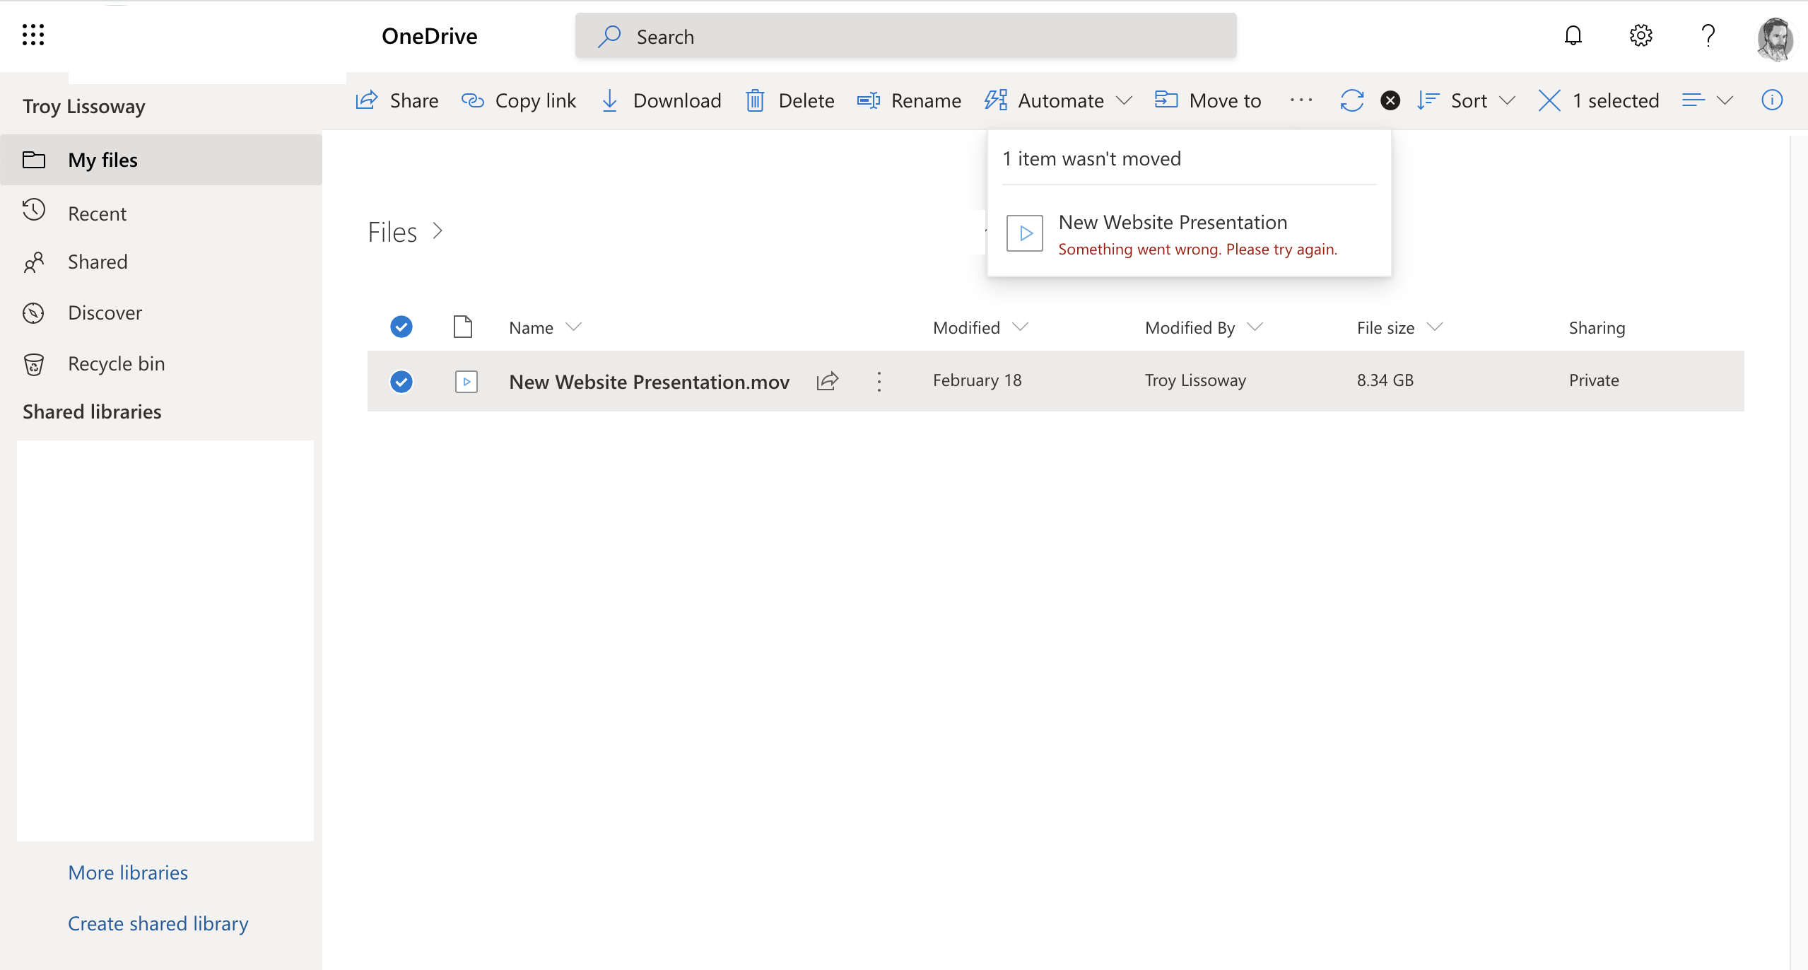The image size is (1808, 970).
Task: Dismiss the move error with the black X
Action: click(x=1390, y=100)
